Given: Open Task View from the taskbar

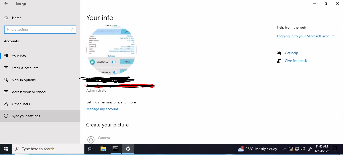Looking at the screenshot, I should pyautogui.click(x=90, y=148).
